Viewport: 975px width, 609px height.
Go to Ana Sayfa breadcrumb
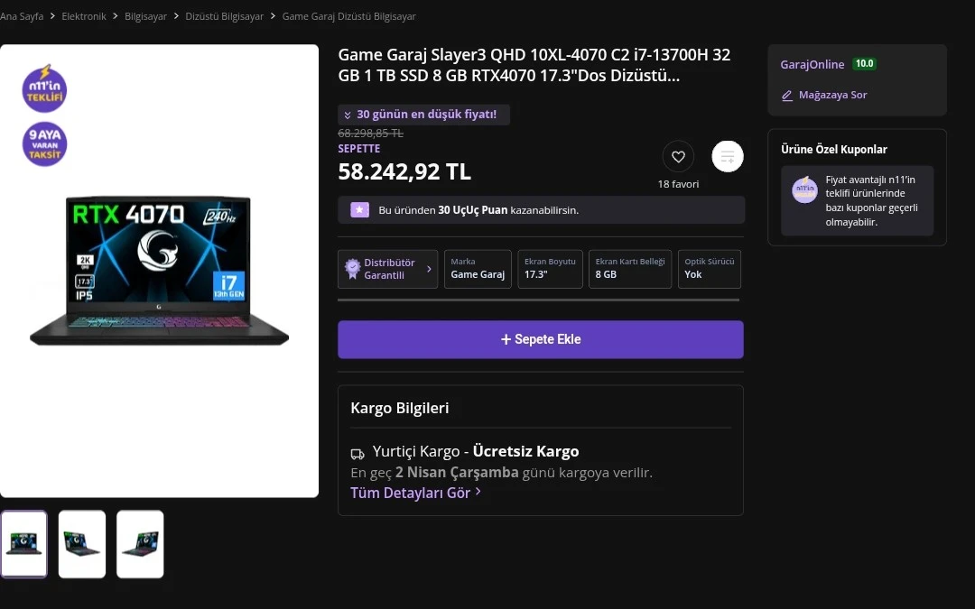22,16
